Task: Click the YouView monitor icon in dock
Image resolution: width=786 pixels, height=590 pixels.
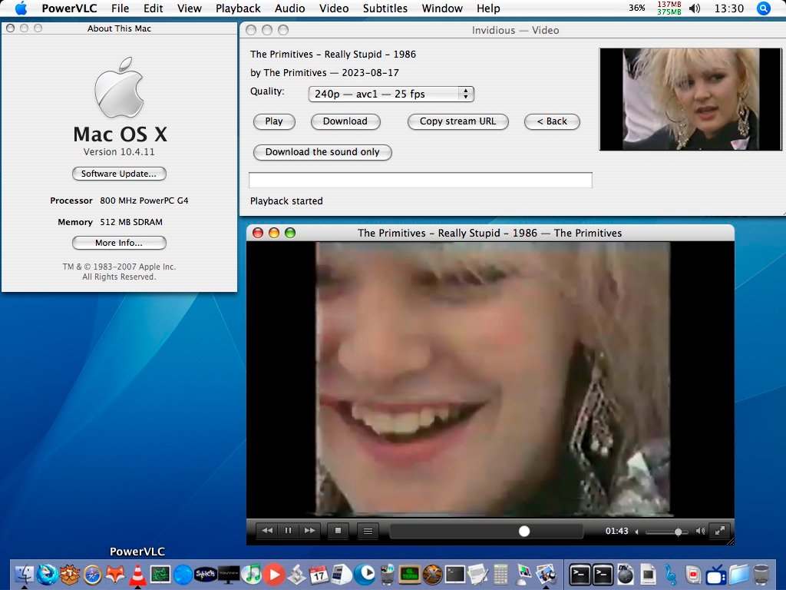Action: pos(228,574)
